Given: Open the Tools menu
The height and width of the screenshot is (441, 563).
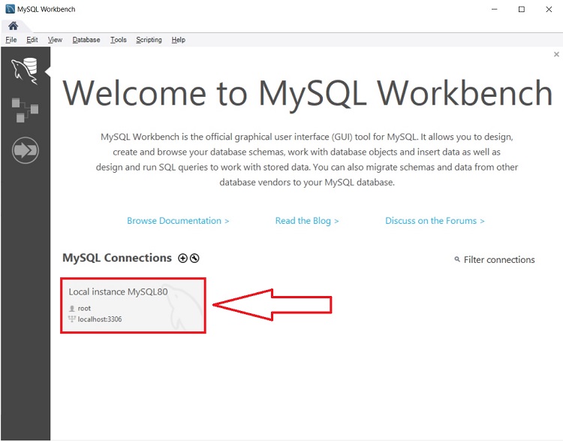Looking at the screenshot, I should point(119,40).
